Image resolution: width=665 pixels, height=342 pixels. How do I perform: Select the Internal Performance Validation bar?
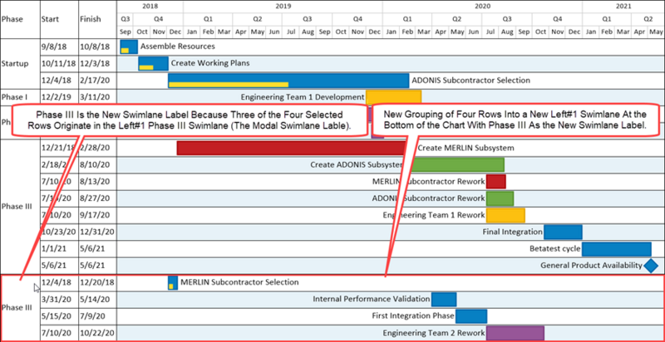[x=444, y=299]
